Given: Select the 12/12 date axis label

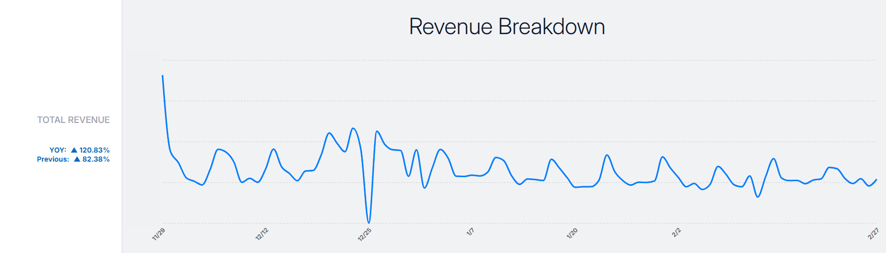Looking at the screenshot, I should [262, 234].
